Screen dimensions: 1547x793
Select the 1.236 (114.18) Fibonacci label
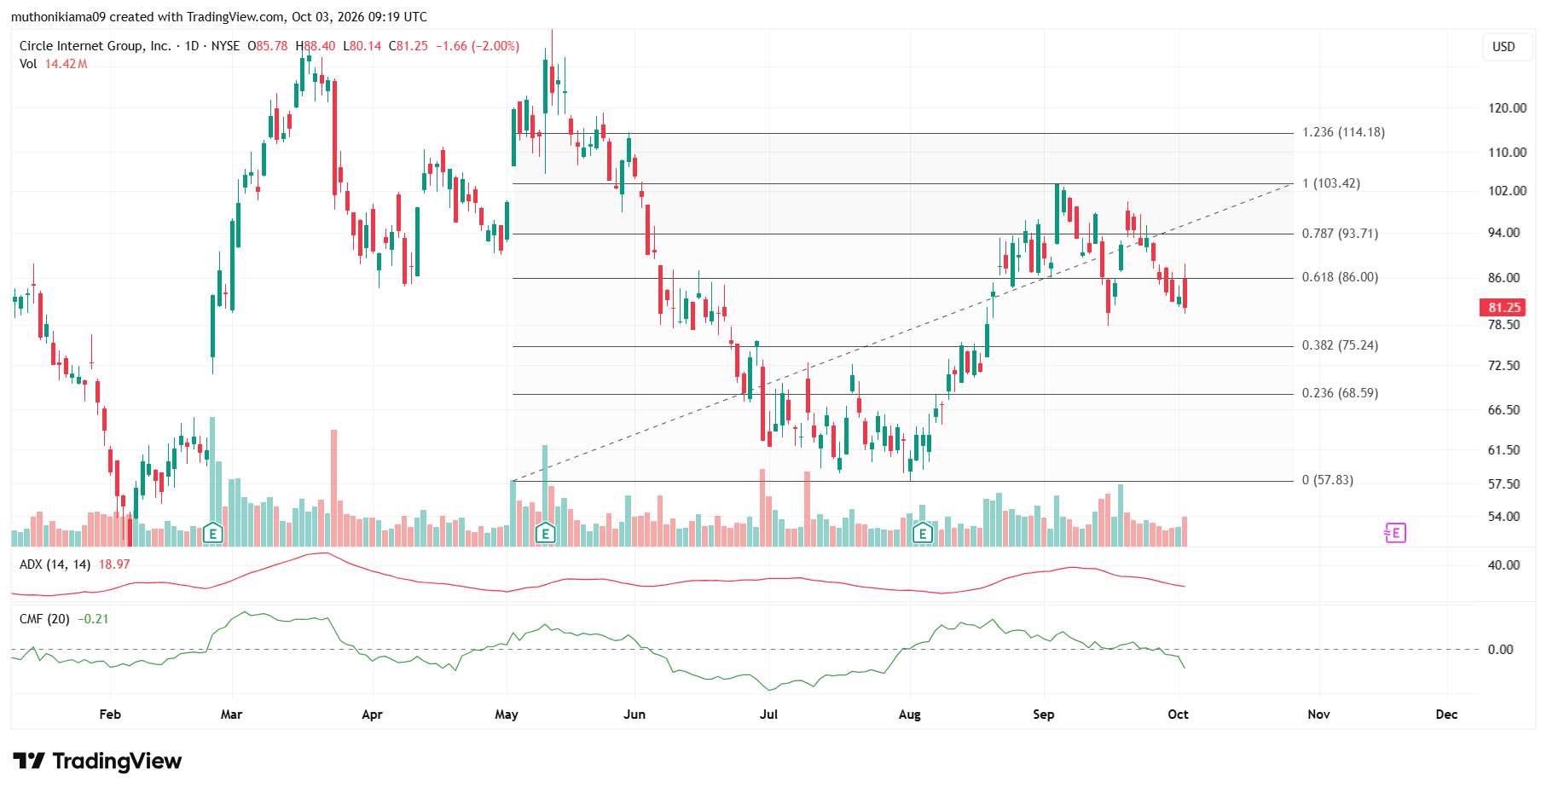(1343, 132)
